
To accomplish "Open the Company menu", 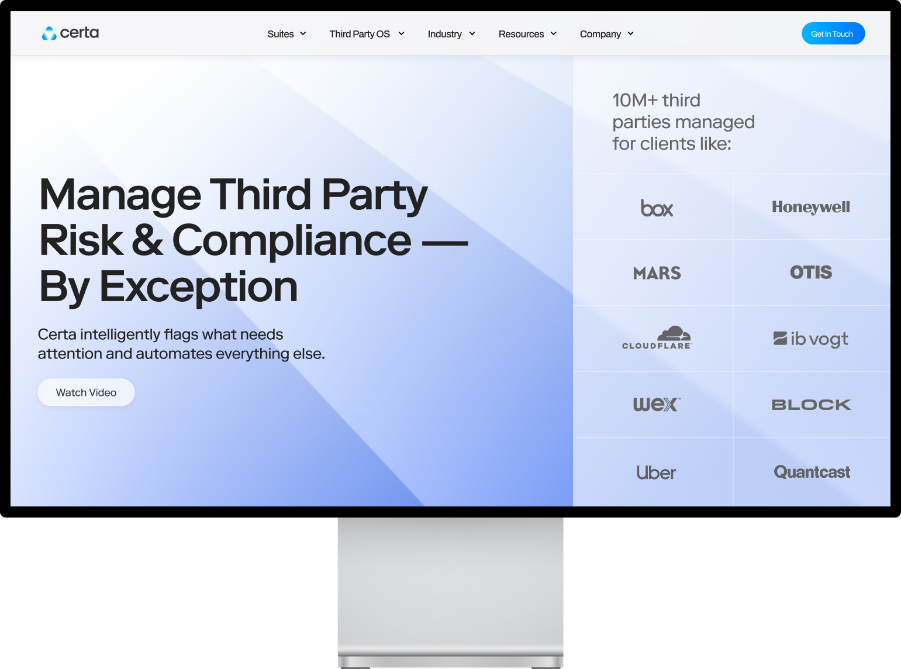I will pyautogui.click(x=600, y=34).
